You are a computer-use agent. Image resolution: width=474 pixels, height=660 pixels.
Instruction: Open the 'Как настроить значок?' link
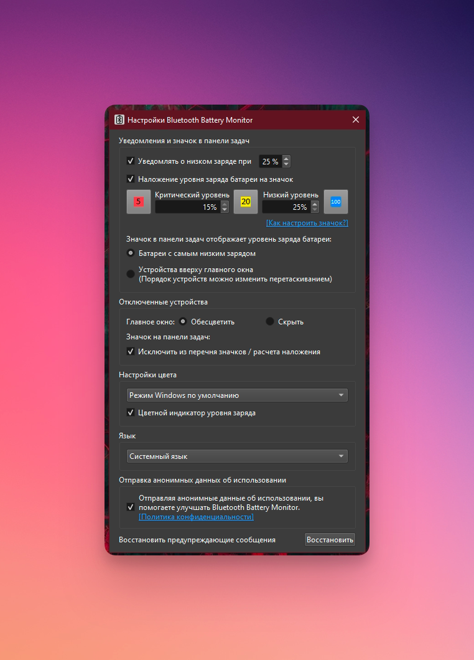click(307, 223)
